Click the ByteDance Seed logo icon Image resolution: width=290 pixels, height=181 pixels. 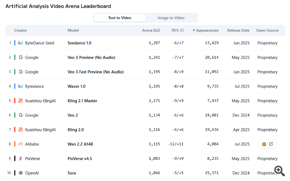tap(21, 43)
